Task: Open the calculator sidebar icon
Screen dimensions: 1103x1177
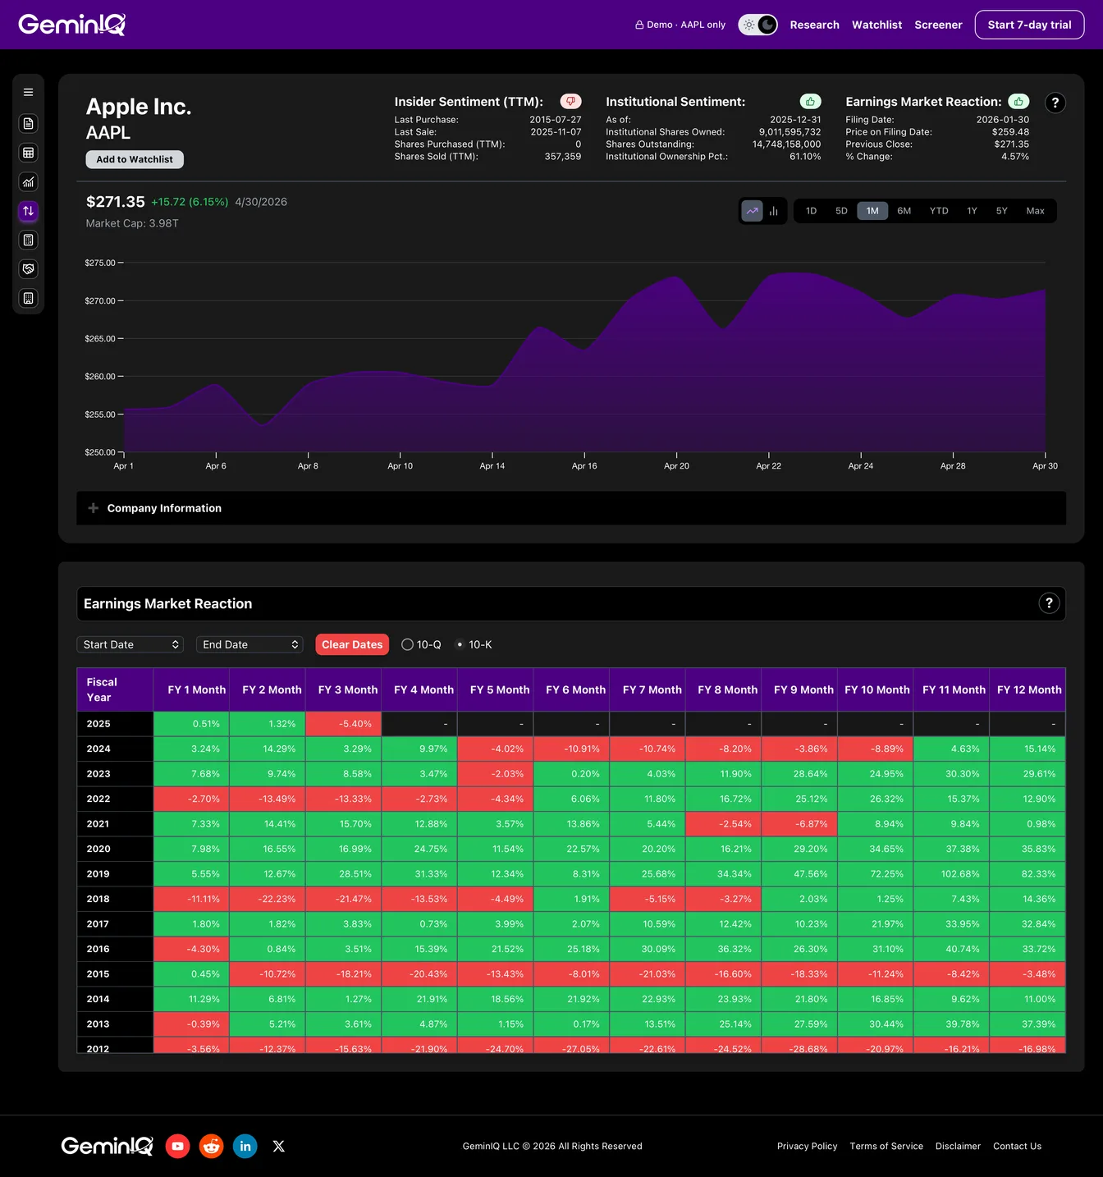Action: point(28,240)
